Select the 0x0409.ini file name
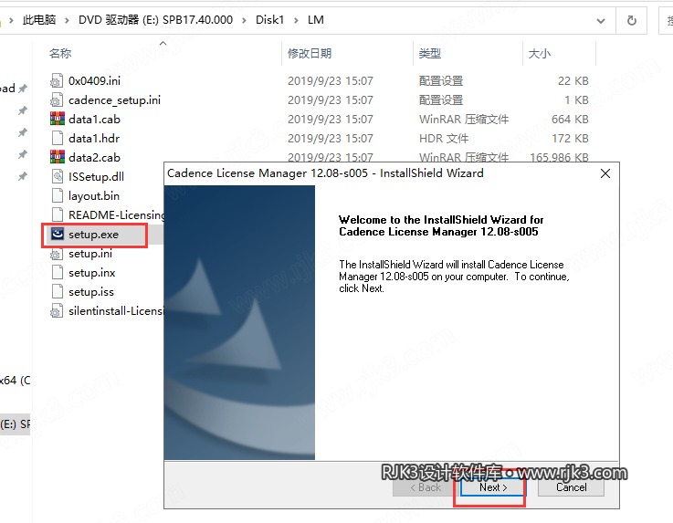The height and width of the screenshot is (523, 673). pos(94,80)
